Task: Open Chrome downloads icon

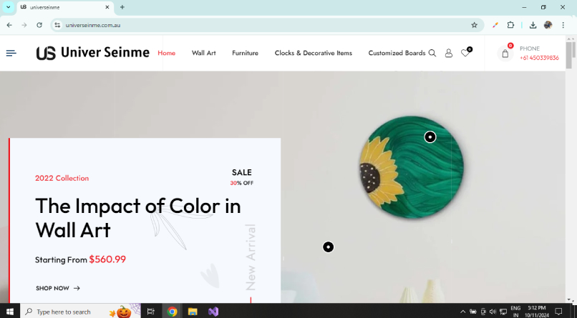Action: (x=533, y=25)
